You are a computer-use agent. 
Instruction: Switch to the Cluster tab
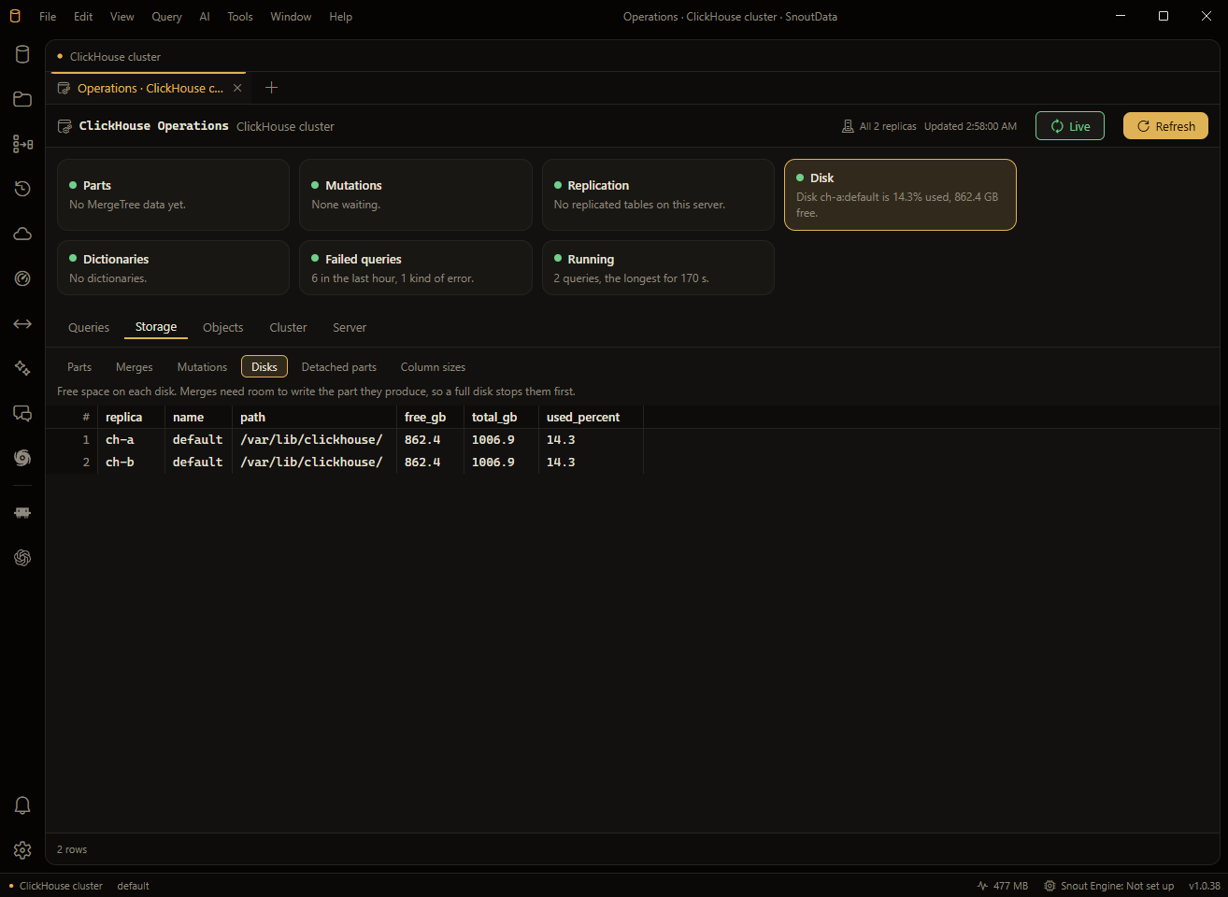click(288, 327)
